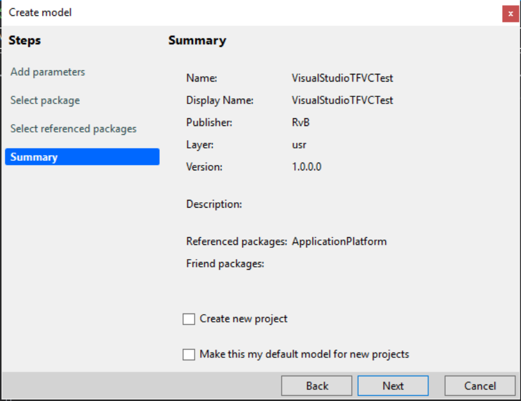Image resolution: width=521 pixels, height=401 pixels.
Task: Click the Publisher: label
Action: pyautogui.click(x=209, y=122)
